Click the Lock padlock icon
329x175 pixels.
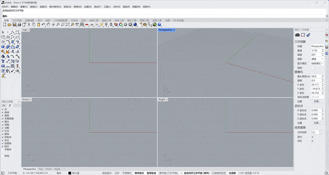pos(111,25)
